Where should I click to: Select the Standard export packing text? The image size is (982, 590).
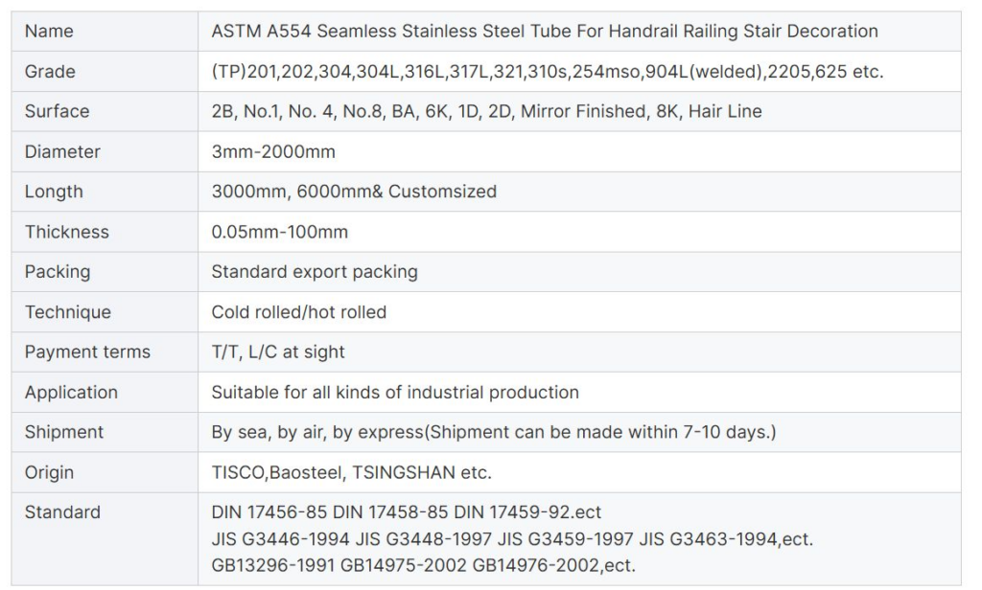pos(315,272)
